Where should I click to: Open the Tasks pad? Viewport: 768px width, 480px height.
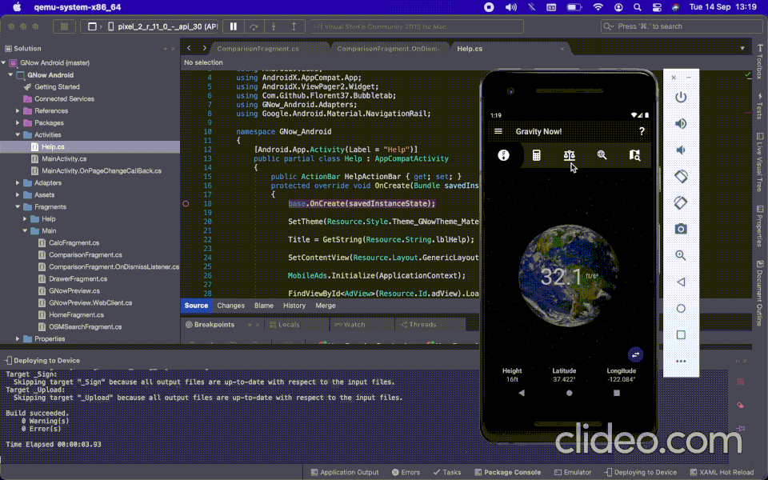[x=446, y=473]
